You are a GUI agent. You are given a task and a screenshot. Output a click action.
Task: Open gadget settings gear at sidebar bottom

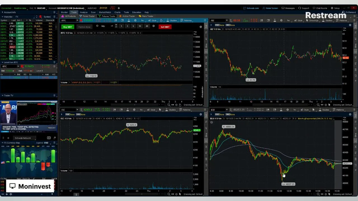tap(11, 194)
